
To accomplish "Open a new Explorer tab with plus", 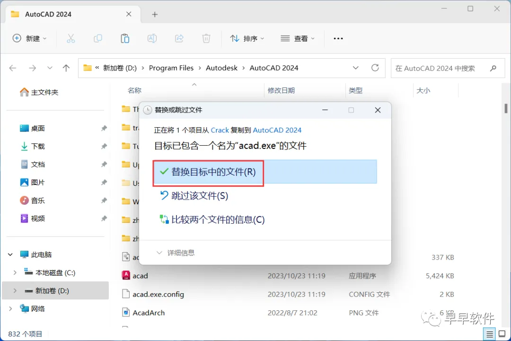I will [x=155, y=14].
